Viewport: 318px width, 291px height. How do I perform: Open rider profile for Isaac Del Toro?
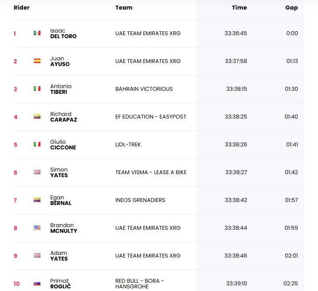coord(63,33)
